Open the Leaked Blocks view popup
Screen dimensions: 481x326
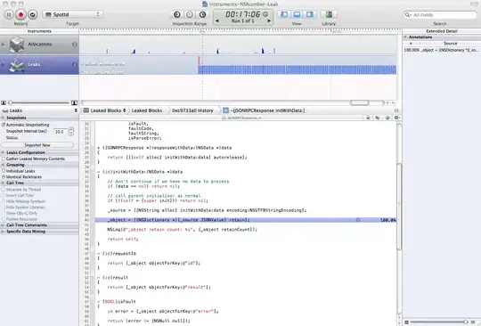pos(104,110)
